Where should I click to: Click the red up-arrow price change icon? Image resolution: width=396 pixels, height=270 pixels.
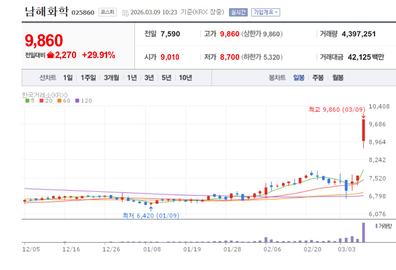[x=50, y=55]
